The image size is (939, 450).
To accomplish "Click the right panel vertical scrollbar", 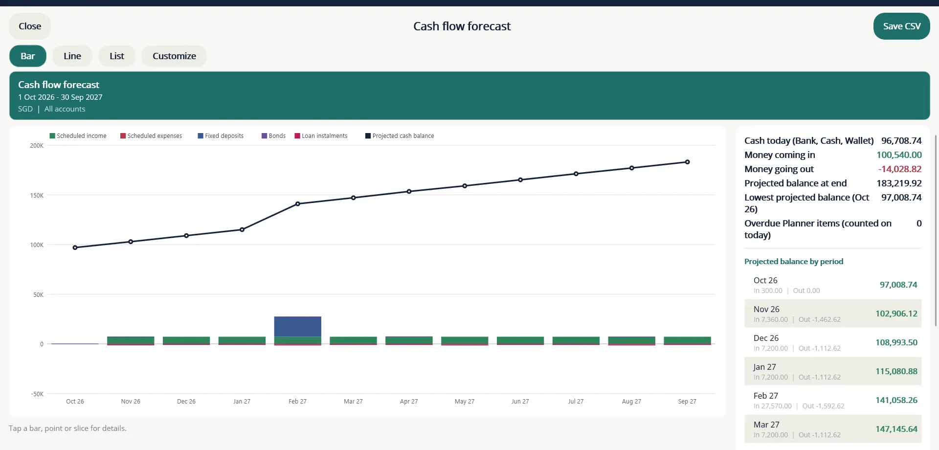I will coord(936,230).
